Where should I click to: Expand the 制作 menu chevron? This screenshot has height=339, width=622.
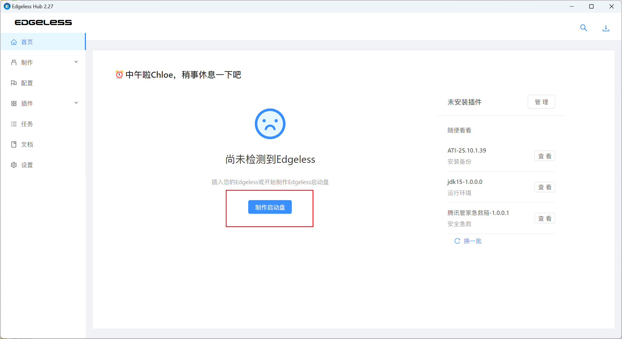pos(76,62)
